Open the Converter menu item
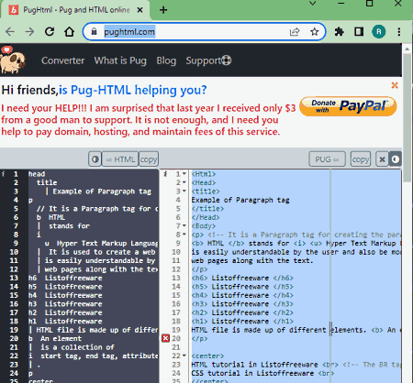Screen dimensions: 413x383 point(62,60)
